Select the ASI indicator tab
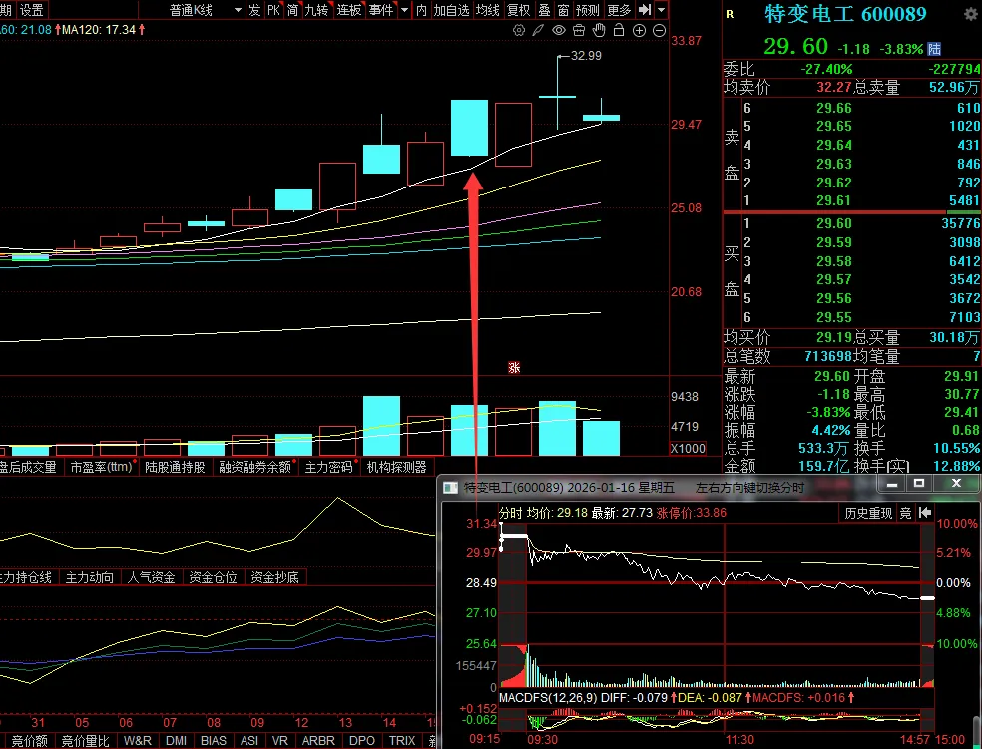Viewport: 982px width, 749px height. [249, 741]
